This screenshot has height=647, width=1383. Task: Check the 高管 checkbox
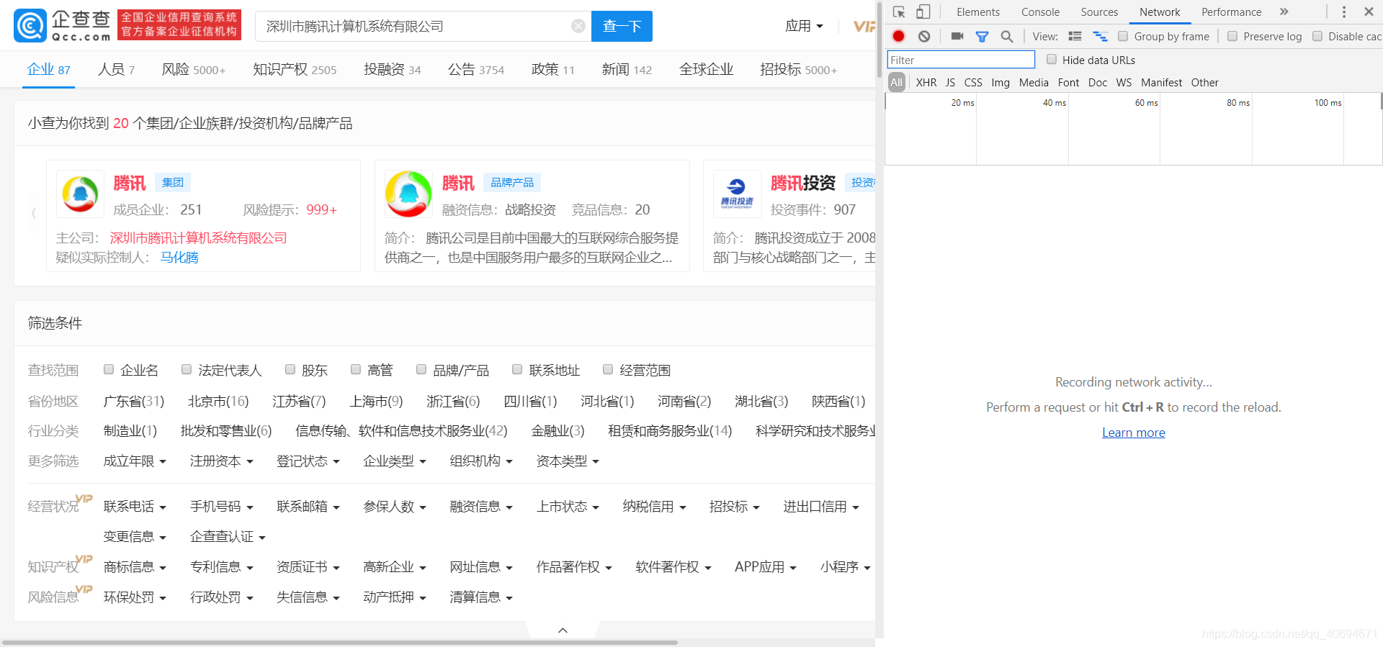pos(356,369)
